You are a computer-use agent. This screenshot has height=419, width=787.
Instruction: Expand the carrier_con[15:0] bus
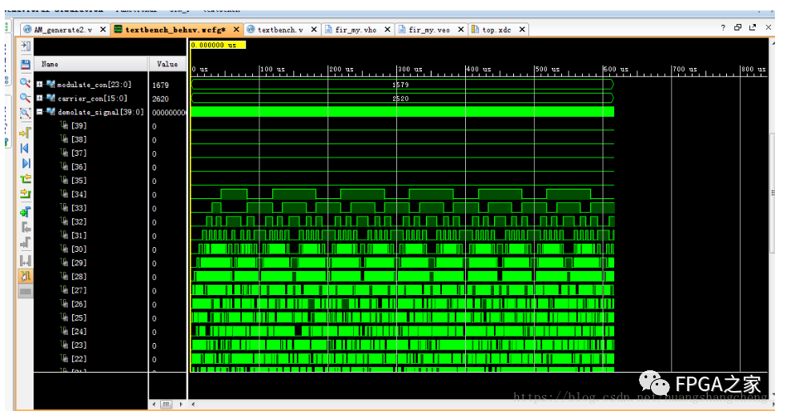40,98
